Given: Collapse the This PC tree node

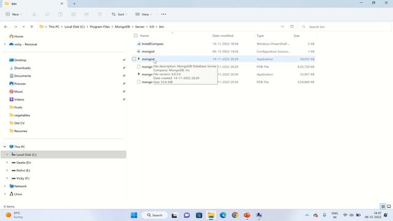Looking at the screenshot, I should (x=5, y=147).
